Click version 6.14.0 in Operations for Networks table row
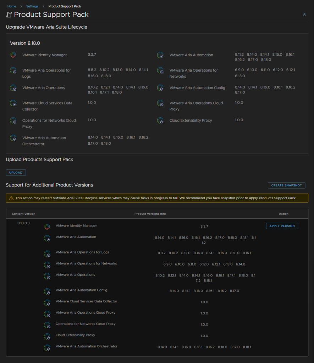Screen dimensions: 314x363 pos(241,264)
